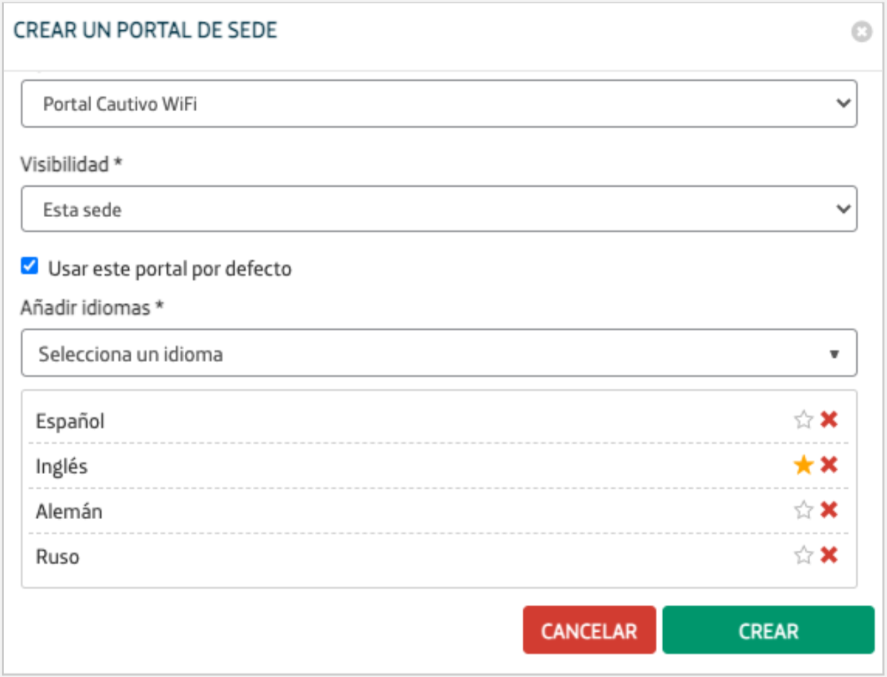Open 'Selecciona un idioma' language selector
887x677 pixels.
tap(438, 353)
